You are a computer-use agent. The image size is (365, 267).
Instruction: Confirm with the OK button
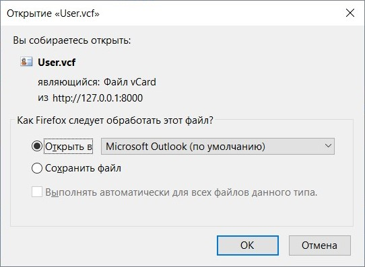(x=248, y=245)
